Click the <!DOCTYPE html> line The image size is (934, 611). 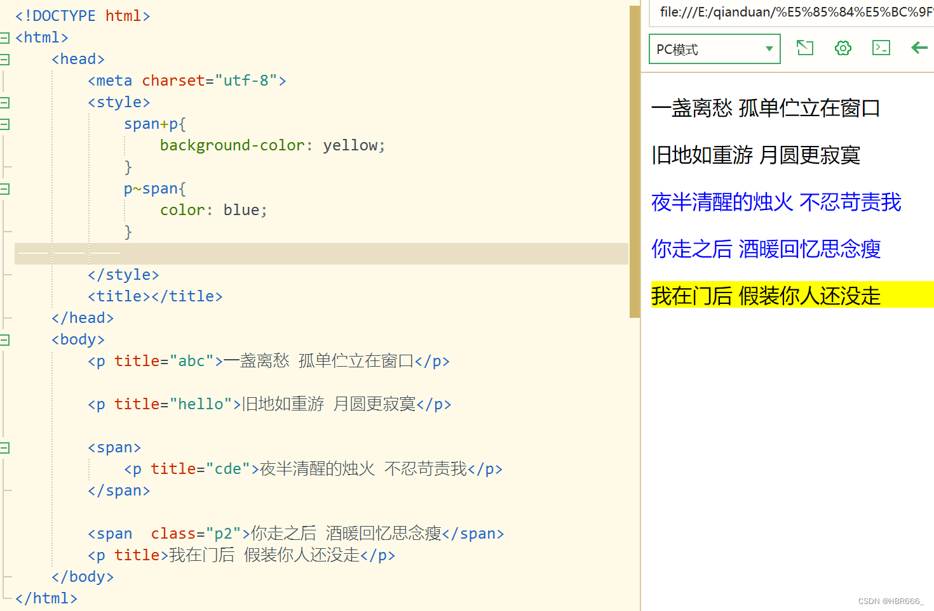(83, 16)
